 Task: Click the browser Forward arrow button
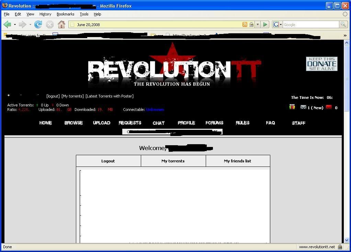[x=23, y=24]
